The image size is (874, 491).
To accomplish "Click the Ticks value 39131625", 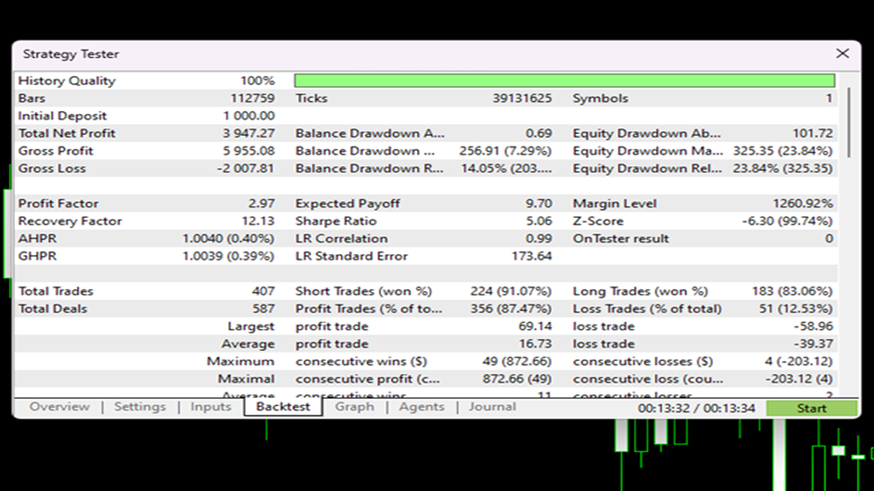I will pyautogui.click(x=522, y=98).
